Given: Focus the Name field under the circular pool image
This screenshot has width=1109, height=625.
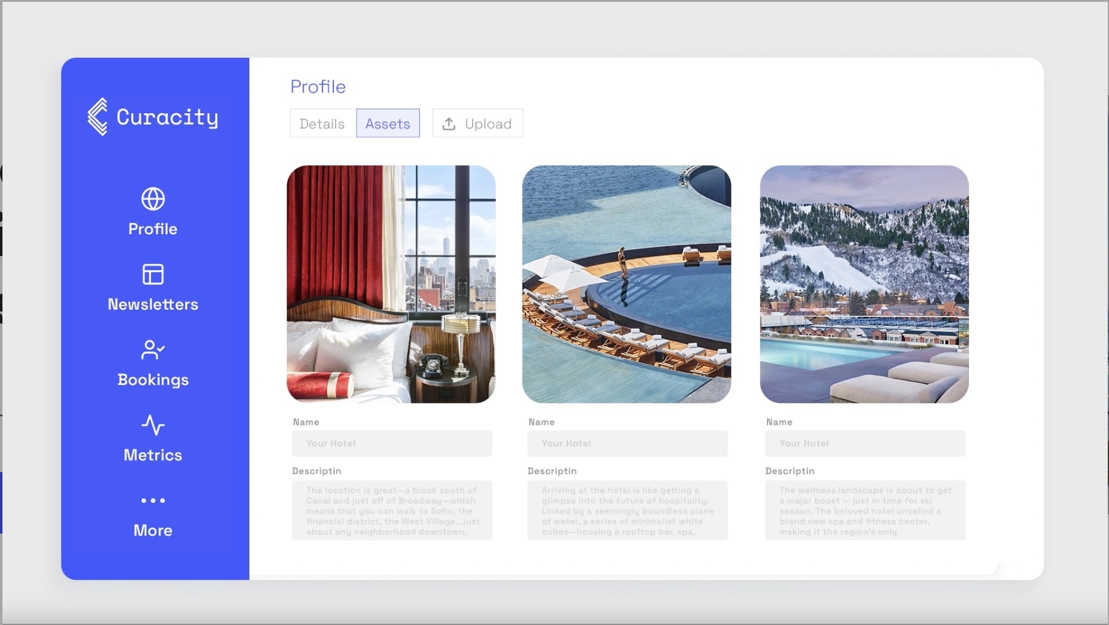Looking at the screenshot, I should (628, 443).
